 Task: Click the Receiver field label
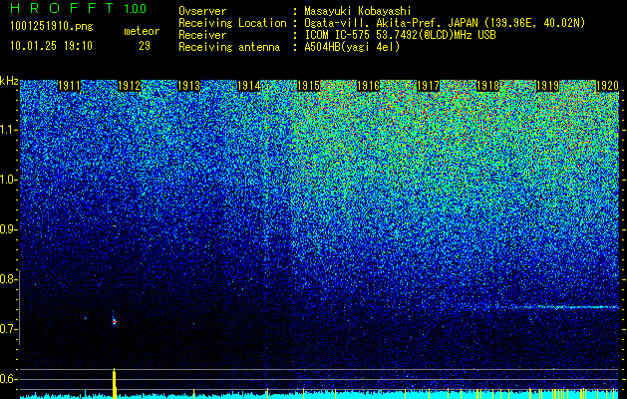pyautogui.click(x=202, y=35)
